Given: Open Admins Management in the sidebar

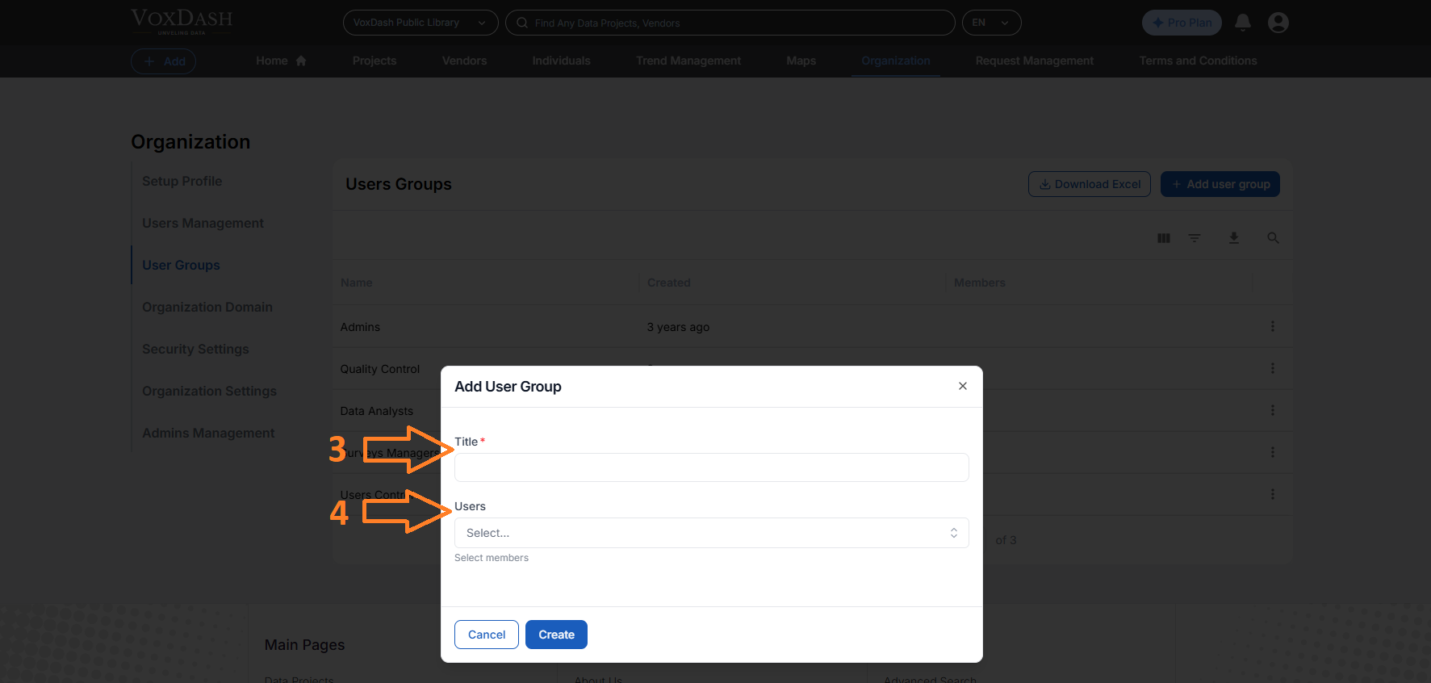Looking at the screenshot, I should (208, 433).
